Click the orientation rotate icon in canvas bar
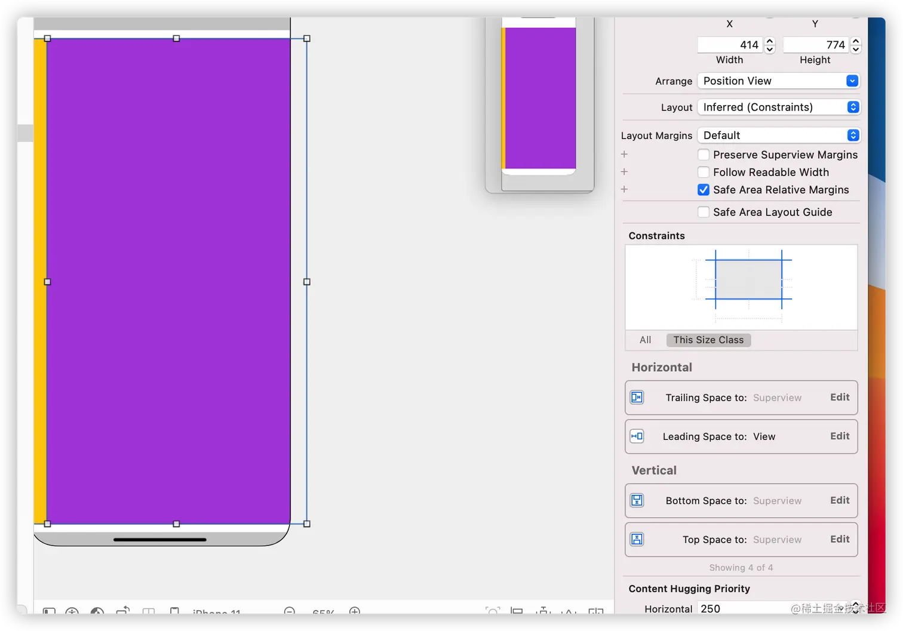Screen dimensions: 903x631 pos(123,611)
